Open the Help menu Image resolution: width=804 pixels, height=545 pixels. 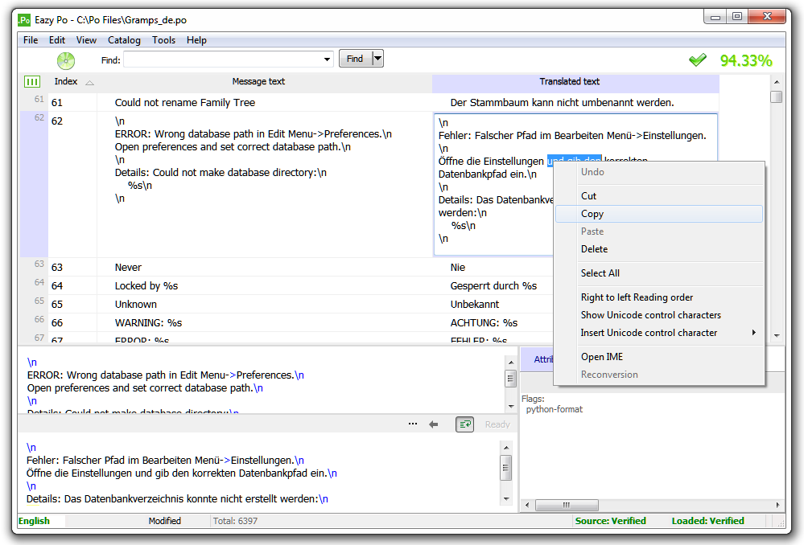coord(196,40)
